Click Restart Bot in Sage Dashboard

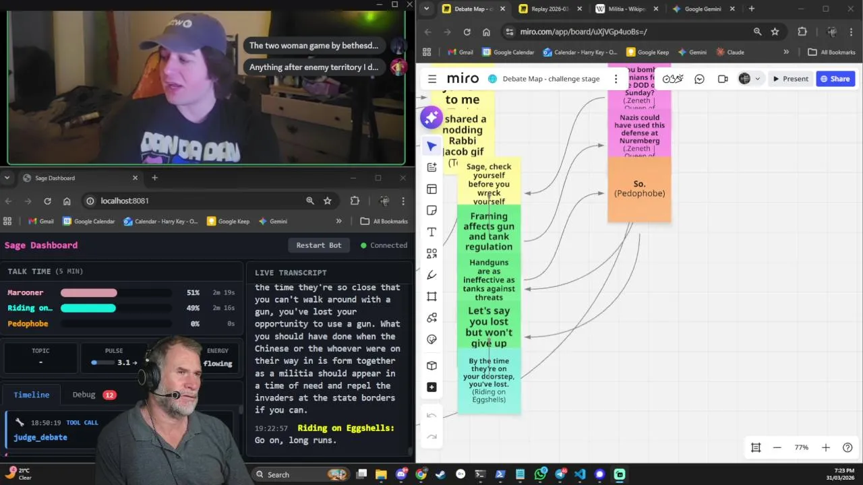(x=319, y=245)
